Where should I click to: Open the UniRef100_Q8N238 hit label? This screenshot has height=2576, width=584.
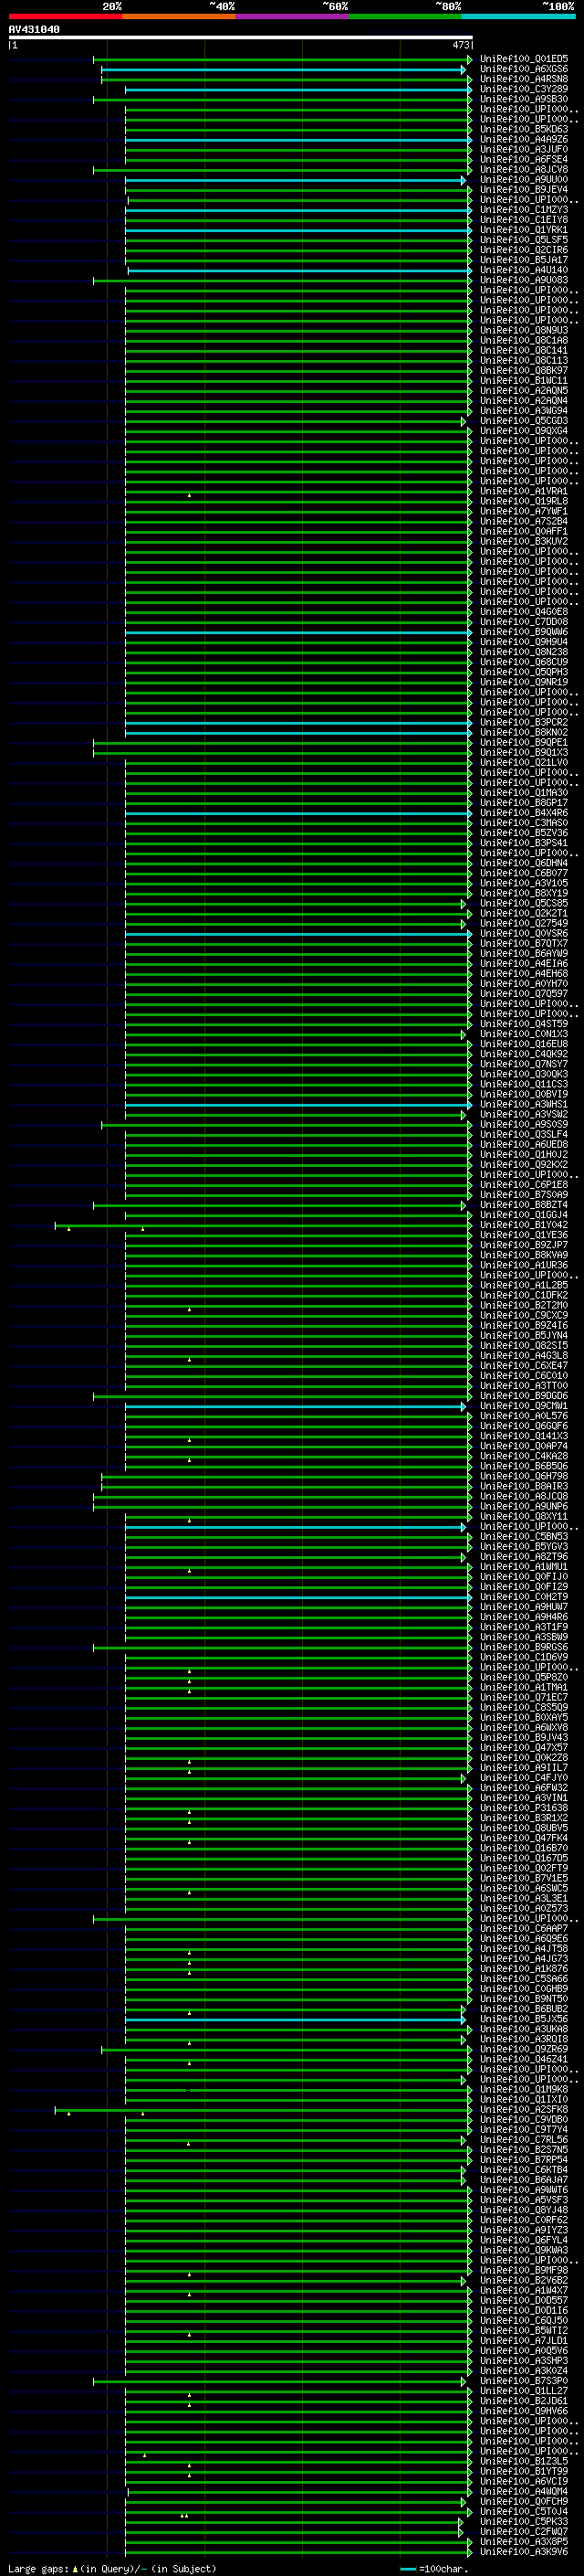[x=524, y=652]
